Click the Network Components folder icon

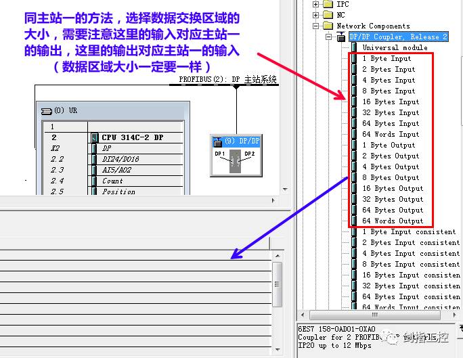pyautogui.click(x=328, y=26)
